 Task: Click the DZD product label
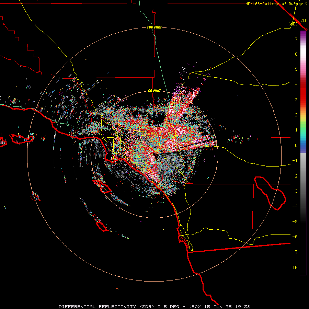(x=302, y=20)
